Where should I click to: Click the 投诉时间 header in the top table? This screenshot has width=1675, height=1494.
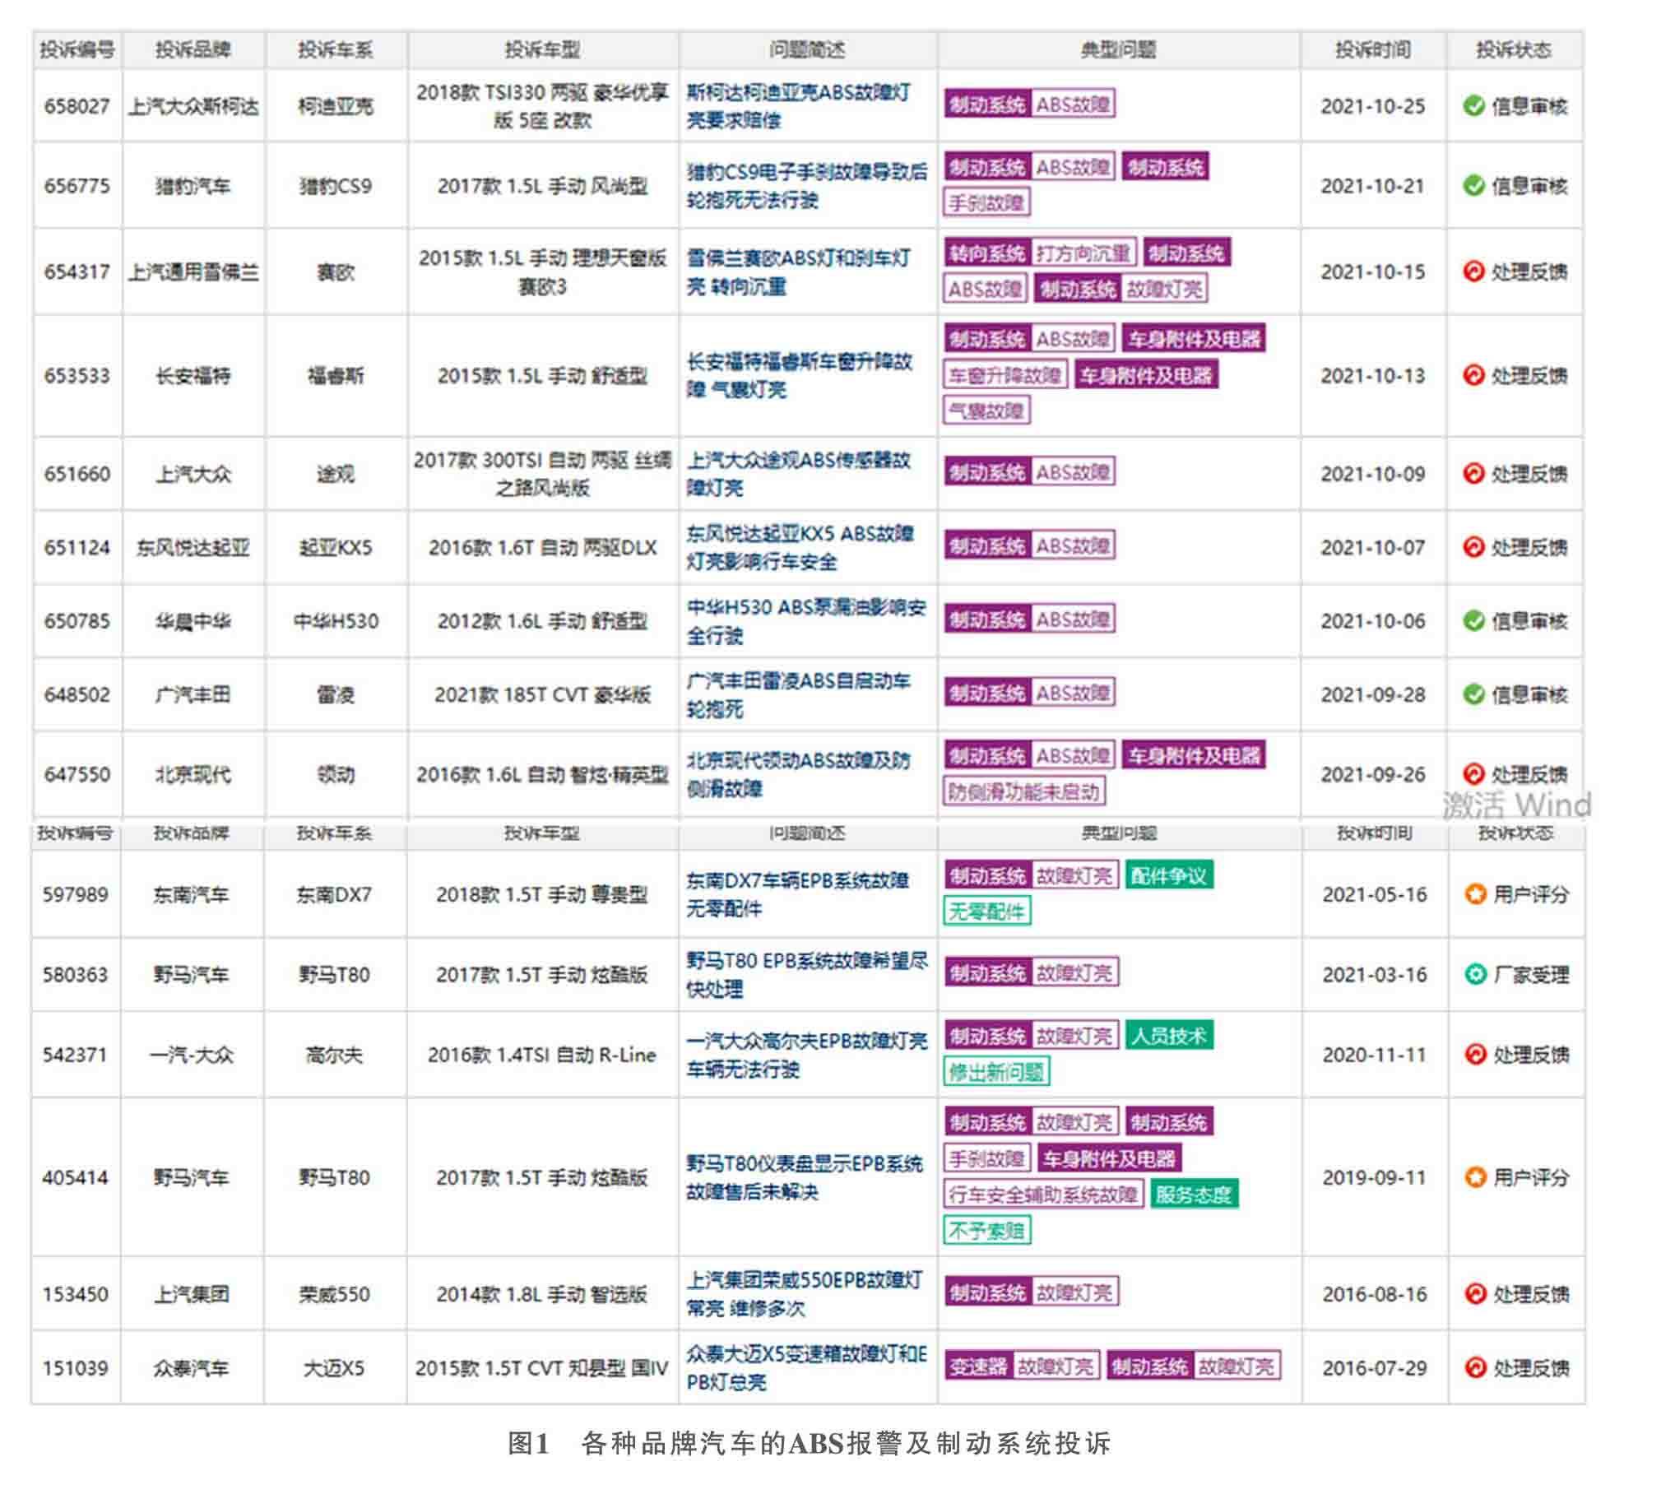coord(1372,49)
